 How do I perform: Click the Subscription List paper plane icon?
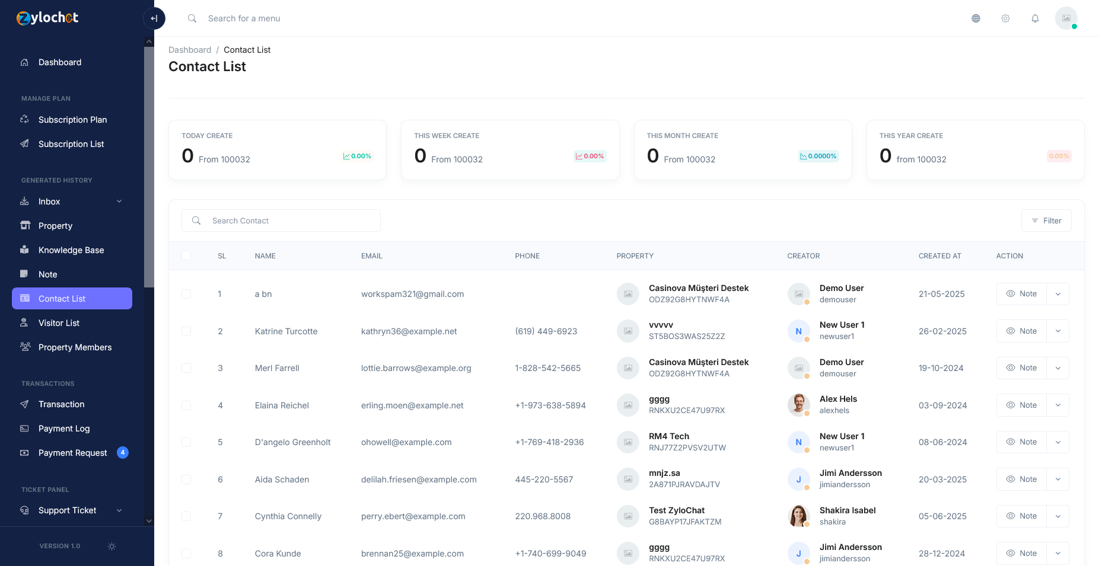click(24, 144)
